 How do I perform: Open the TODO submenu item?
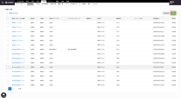(38, 4)
